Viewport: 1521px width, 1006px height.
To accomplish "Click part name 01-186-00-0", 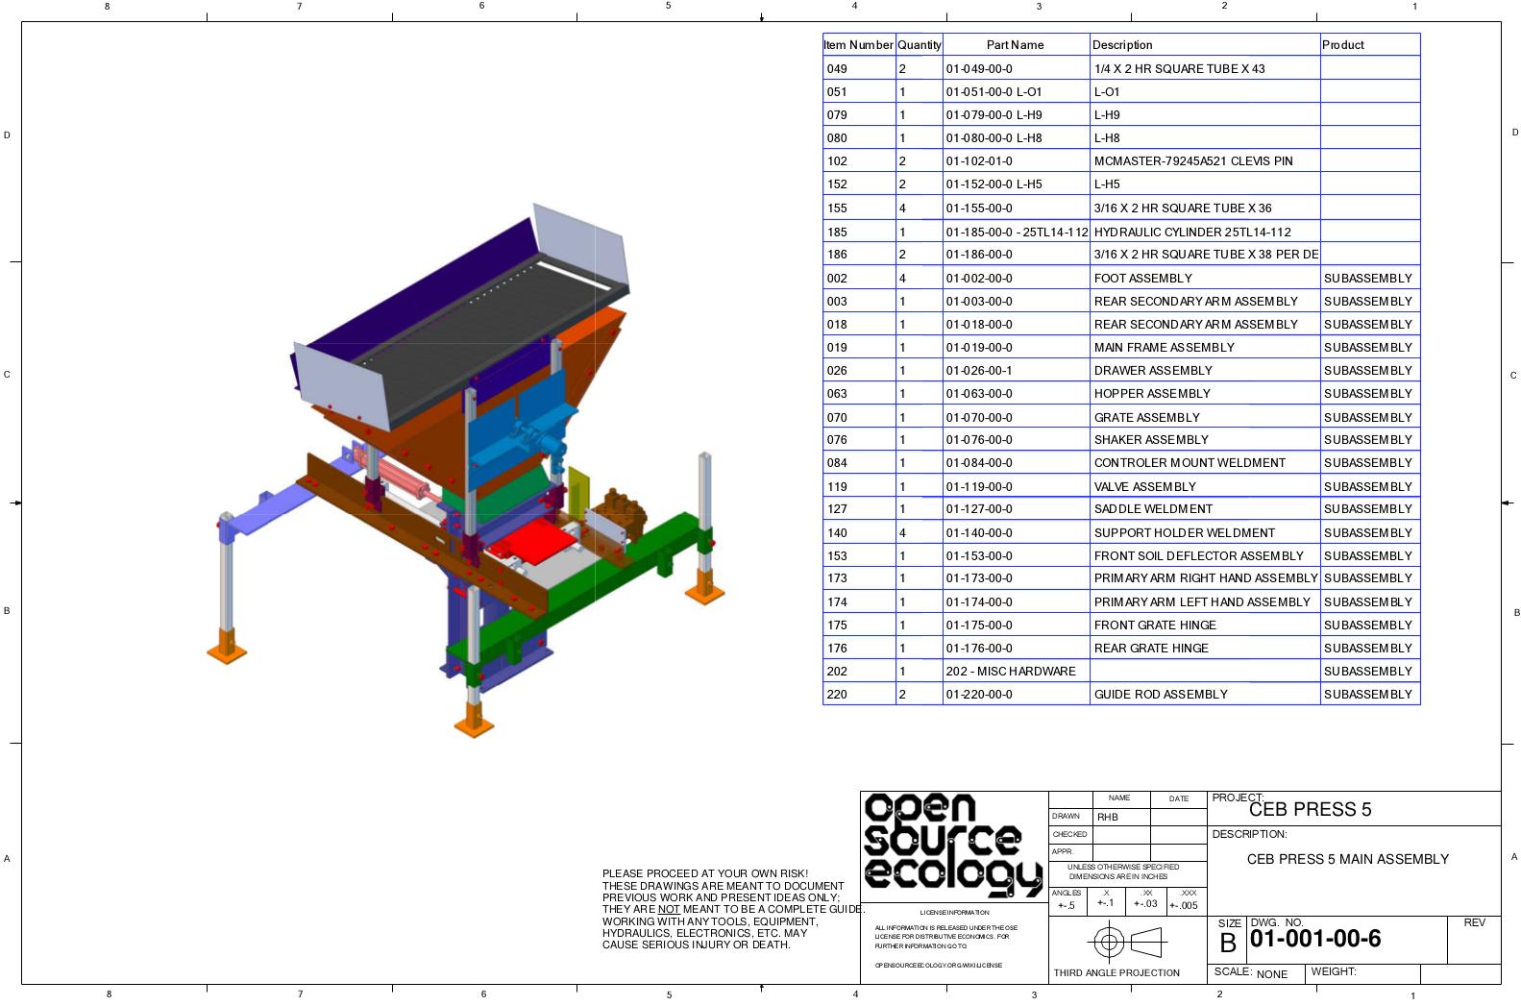I will coord(979,255).
